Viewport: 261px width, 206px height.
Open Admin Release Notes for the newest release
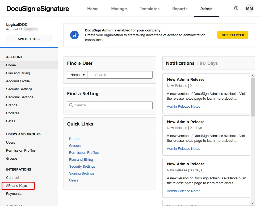click(184, 106)
